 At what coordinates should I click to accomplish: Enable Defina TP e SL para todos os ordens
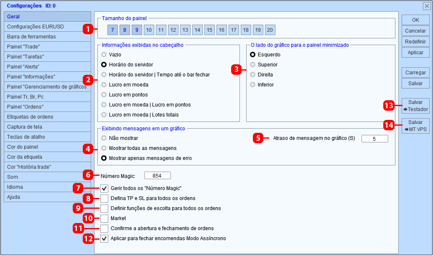click(104, 198)
